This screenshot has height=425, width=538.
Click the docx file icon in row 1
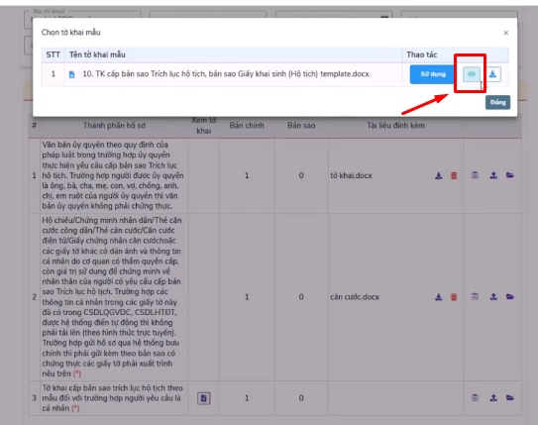71,74
